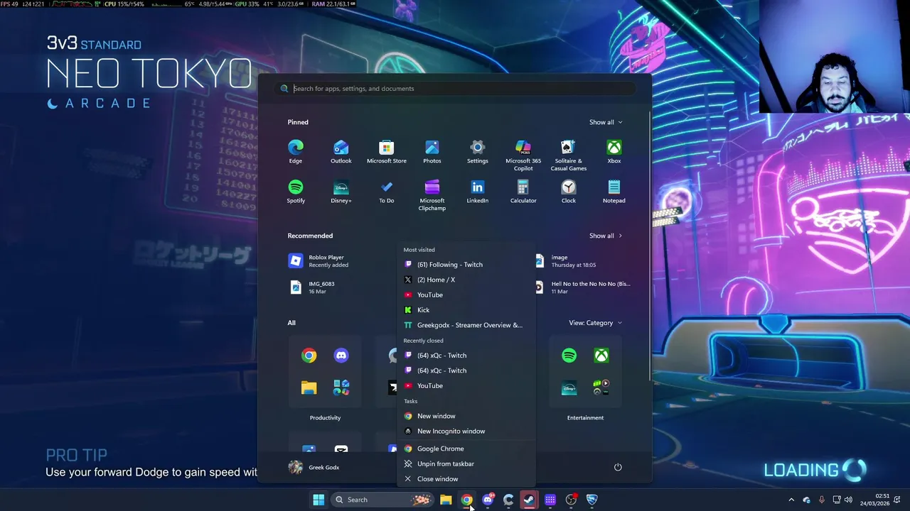Screen dimensions: 910x511
Task: Launch Spotify from pinned apps
Action: tap(296, 191)
